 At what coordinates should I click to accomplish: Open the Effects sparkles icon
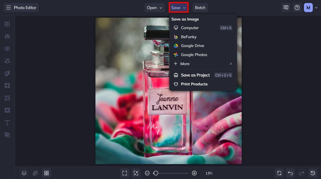[x=7, y=61]
